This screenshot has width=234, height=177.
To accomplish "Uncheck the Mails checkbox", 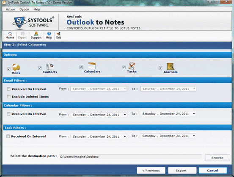I will [x=8, y=69].
